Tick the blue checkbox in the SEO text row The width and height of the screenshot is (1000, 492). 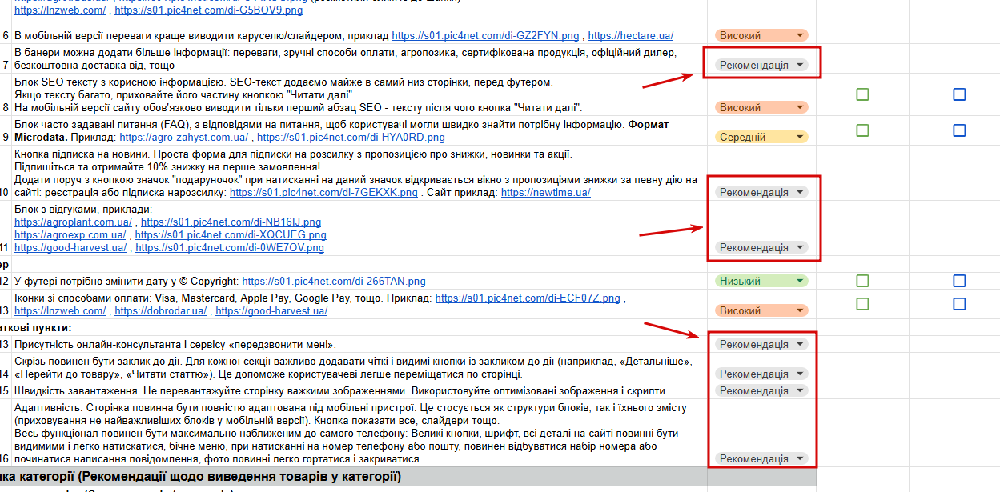(x=959, y=94)
